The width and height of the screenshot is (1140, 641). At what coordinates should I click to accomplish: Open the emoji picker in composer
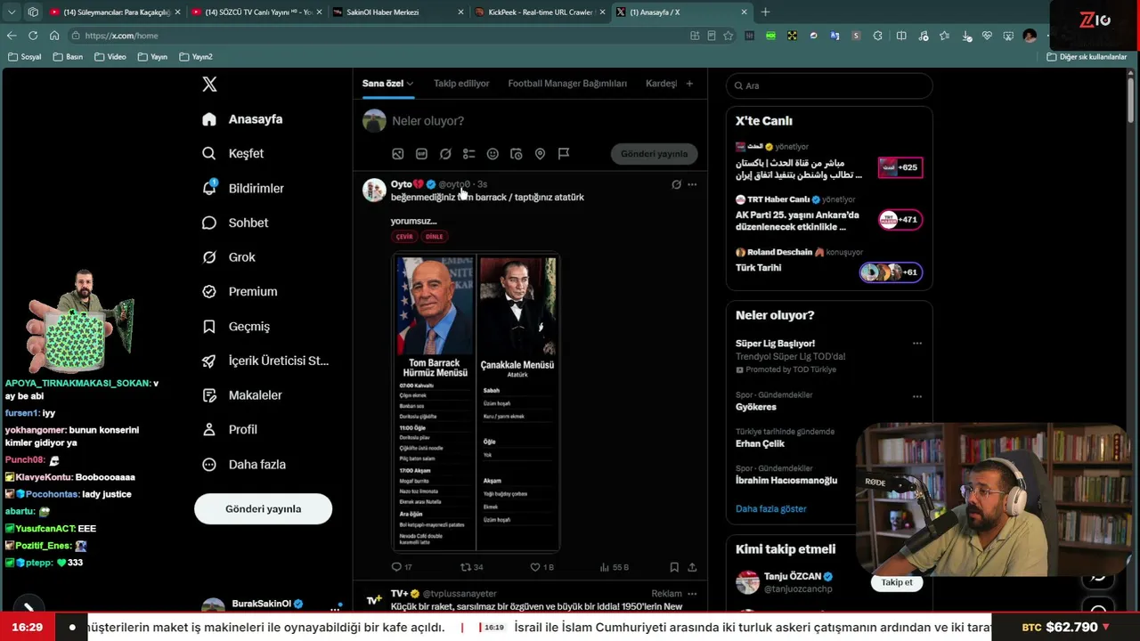coord(493,154)
